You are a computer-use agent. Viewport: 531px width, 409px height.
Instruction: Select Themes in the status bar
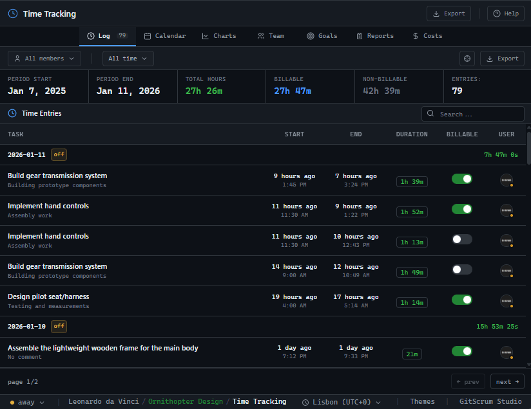(x=422, y=401)
